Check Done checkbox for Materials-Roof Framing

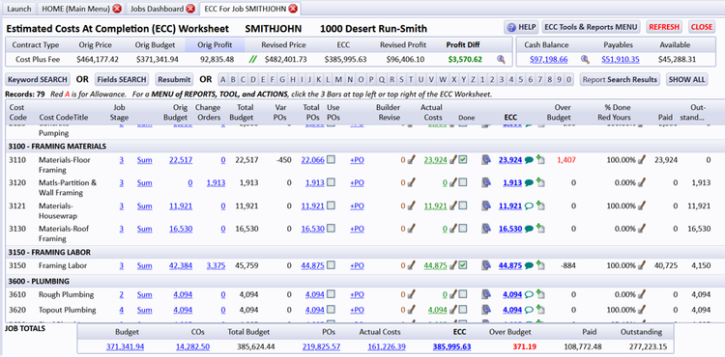pyautogui.click(x=463, y=229)
